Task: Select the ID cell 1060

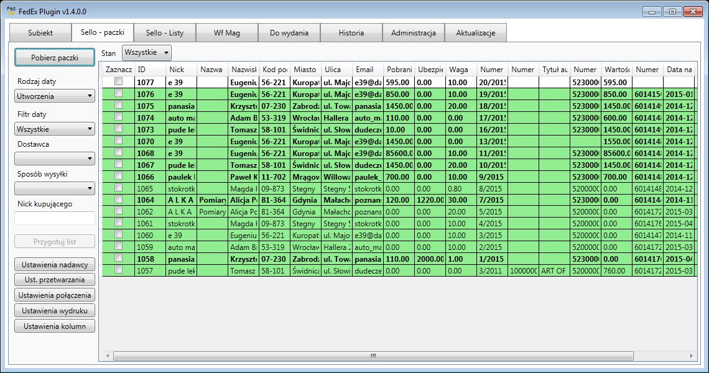Action: pos(150,235)
